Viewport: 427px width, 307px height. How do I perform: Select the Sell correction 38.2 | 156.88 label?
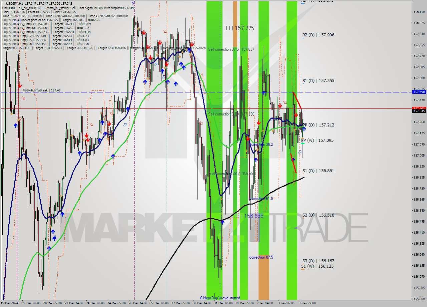pos(231,174)
